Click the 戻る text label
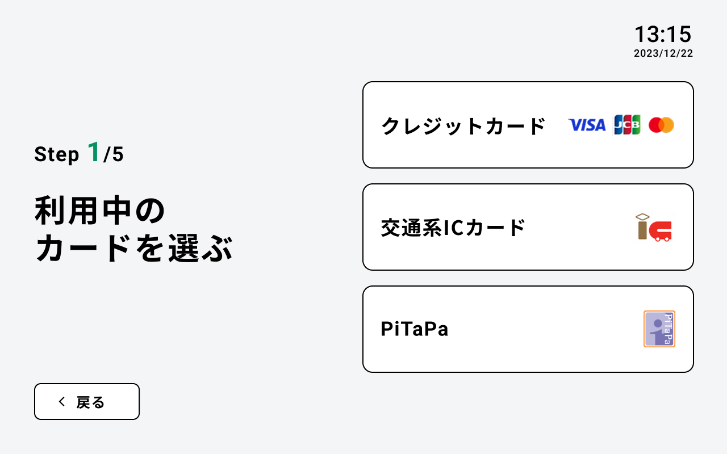The height and width of the screenshot is (454, 727). click(91, 402)
